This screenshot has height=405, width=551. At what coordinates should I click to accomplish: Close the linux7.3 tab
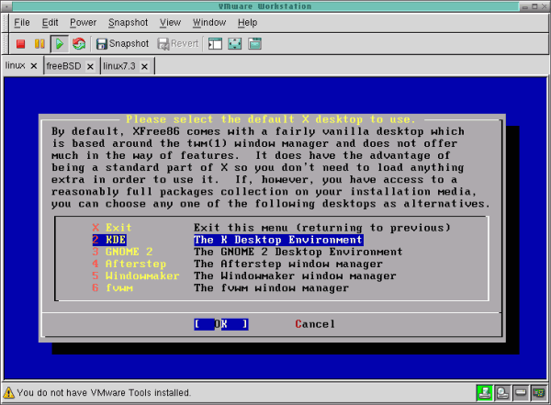tap(144, 66)
